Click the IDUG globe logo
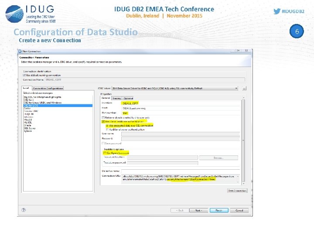Viewport: 314px width, 235px height. pos(14,14)
